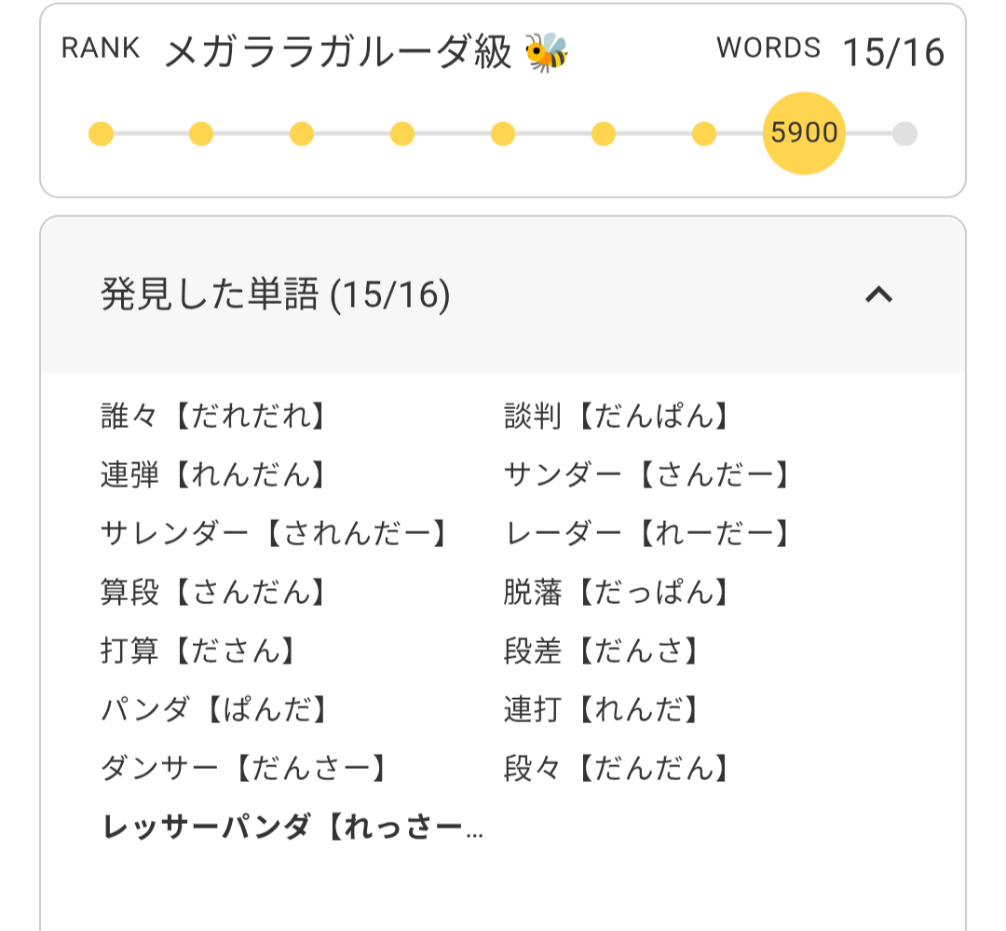Screen dimensions: 1006x931
Task: Collapse the 発見した単語 list chevron
Action: [878, 295]
